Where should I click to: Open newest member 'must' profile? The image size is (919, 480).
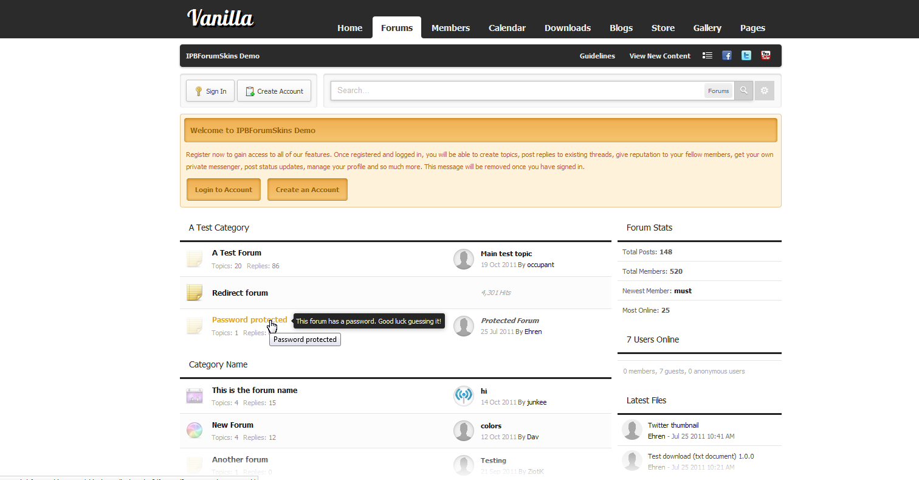pyautogui.click(x=683, y=291)
